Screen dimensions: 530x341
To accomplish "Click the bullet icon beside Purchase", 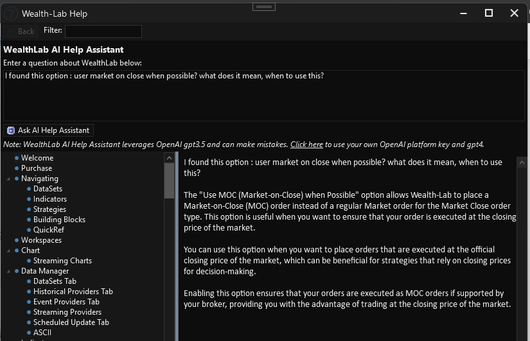I will [17, 168].
